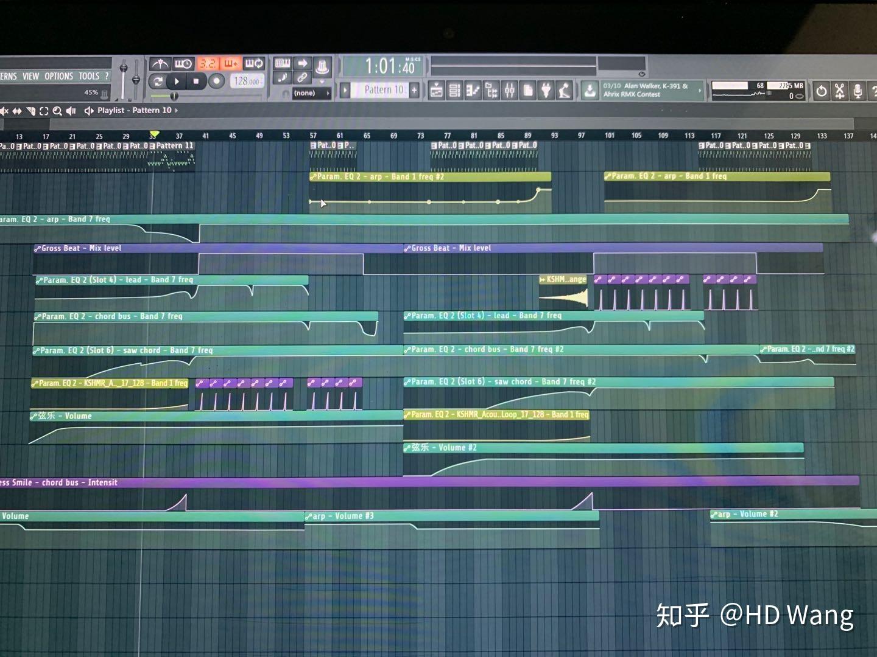Select the zoom magnifier in the playlist toolbar
The image size is (877, 657).
tap(57, 110)
